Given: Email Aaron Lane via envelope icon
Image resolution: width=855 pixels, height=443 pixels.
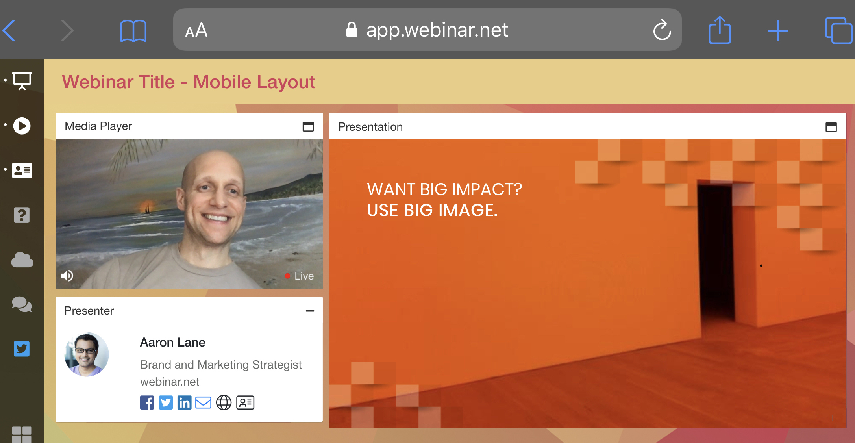Looking at the screenshot, I should coord(204,402).
